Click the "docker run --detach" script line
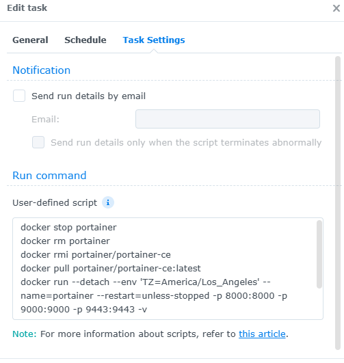This screenshot has height=363, width=344. (146, 282)
